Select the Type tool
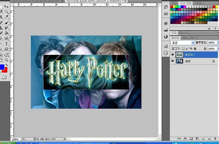Viewport: 219px width, 144px height. point(6,44)
